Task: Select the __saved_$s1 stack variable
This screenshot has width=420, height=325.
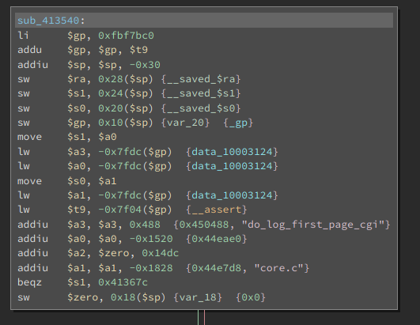Action: [x=201, y=93]
